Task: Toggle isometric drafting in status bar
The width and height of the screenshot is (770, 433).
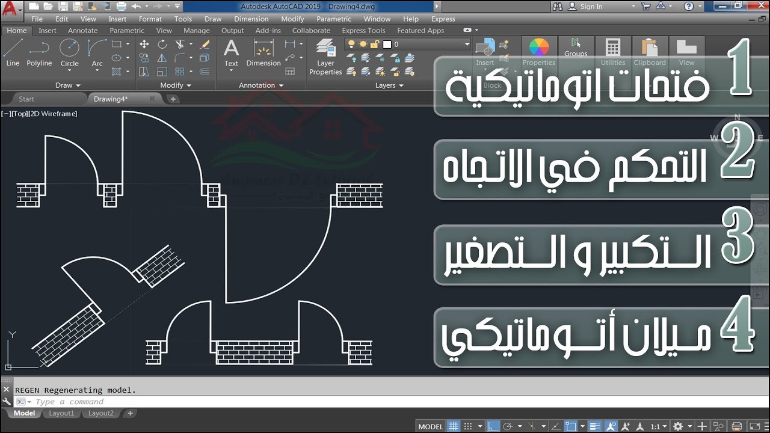Action: 531,426
